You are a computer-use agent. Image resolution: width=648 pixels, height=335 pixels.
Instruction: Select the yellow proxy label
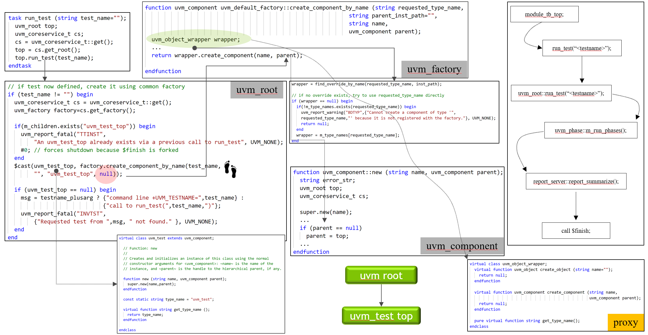[625, 322]
